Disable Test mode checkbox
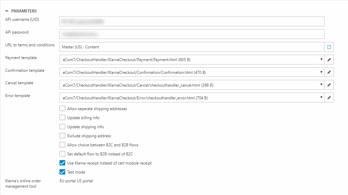Screen dimensions: 348x195 tap(62, 172)
